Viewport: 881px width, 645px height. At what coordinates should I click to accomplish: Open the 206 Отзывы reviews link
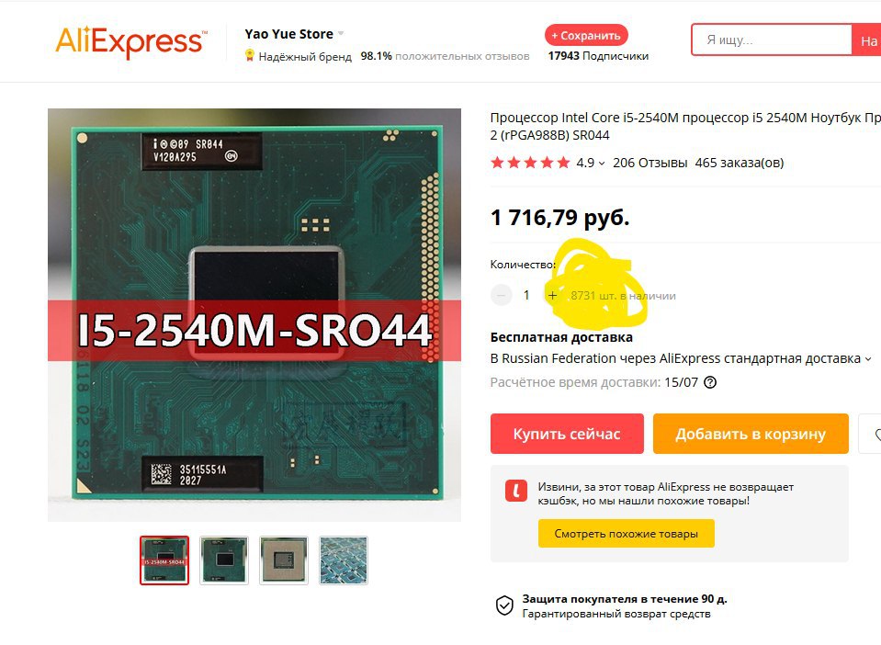point(650,163)
